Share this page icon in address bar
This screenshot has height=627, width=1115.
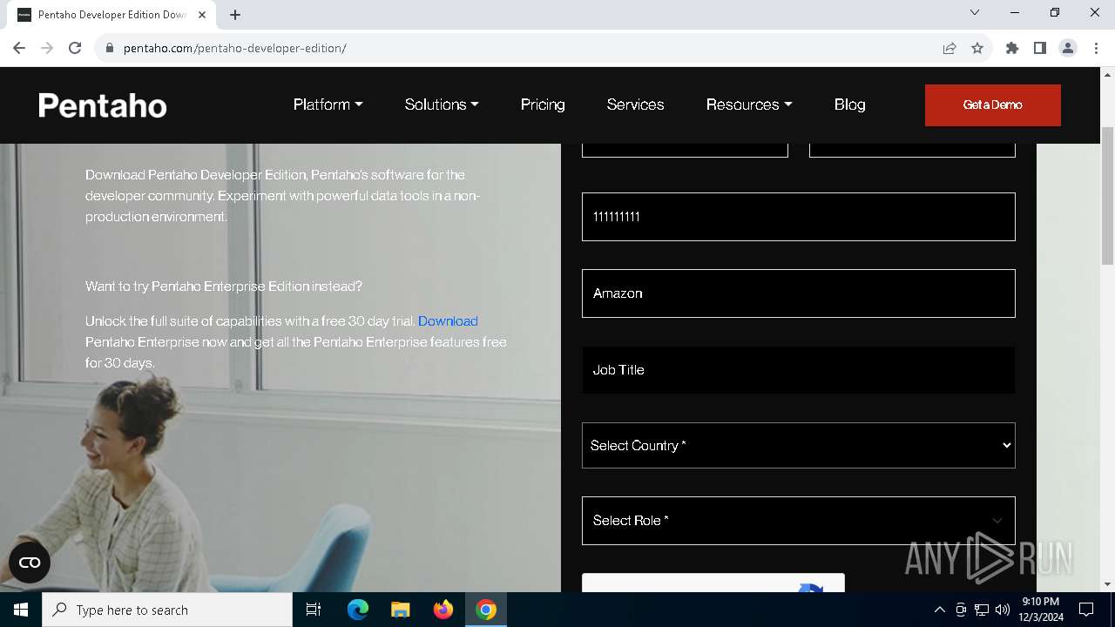[x=949, y=48]
